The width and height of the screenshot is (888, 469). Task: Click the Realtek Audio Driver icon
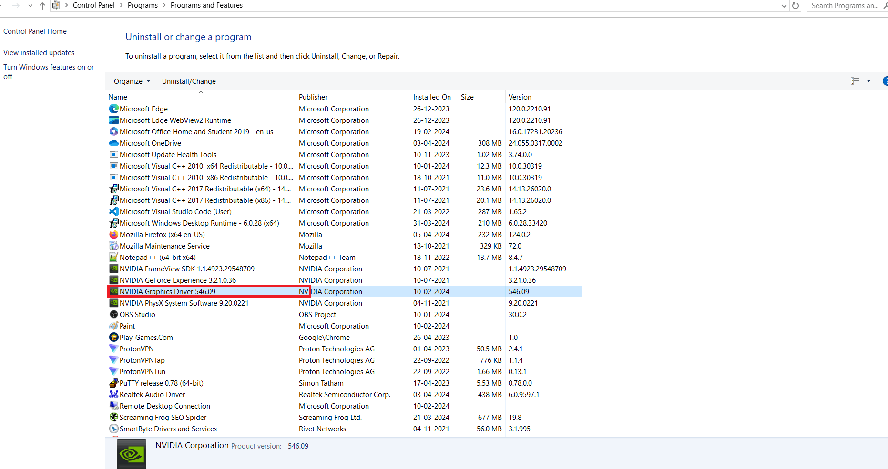pos(113,395)
